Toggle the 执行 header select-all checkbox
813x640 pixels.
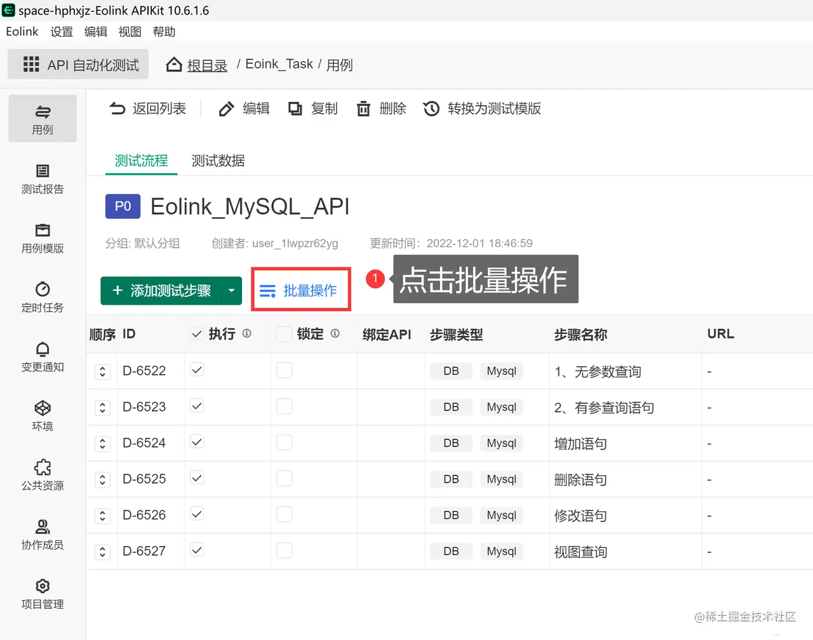[x=197, y=334]
